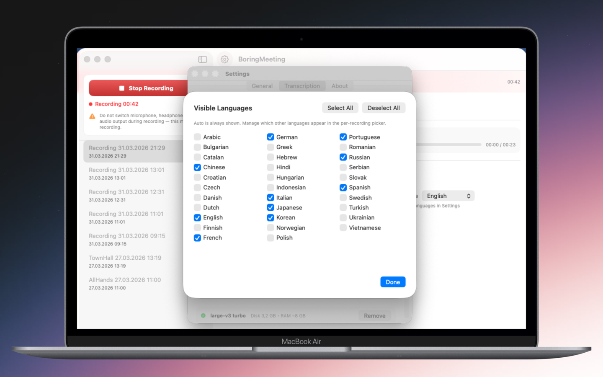
Task: Enable the Turkish language checkbox
Action: tap(343, 208)
